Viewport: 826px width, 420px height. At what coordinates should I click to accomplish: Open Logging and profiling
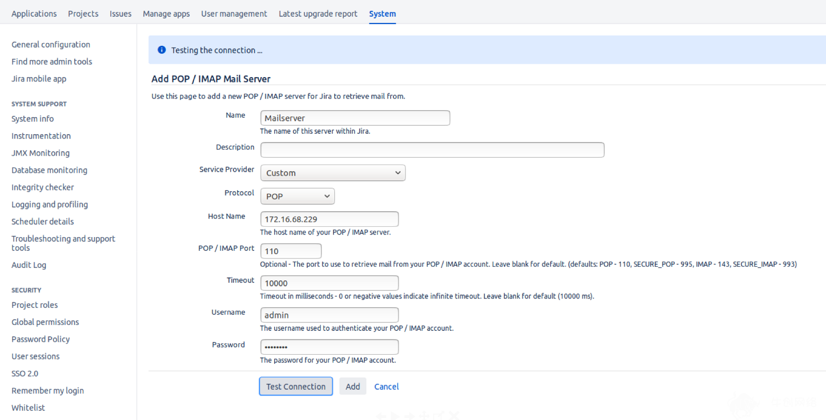50,204
